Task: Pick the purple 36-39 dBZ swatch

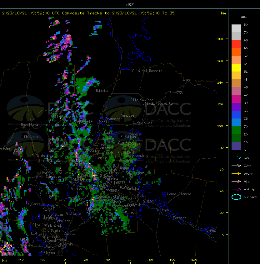Action: click(236, 107)
